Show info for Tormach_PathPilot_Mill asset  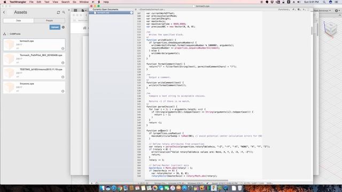[63, 63]
